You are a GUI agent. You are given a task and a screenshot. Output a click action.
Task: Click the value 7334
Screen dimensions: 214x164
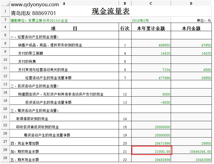[166, 70]
